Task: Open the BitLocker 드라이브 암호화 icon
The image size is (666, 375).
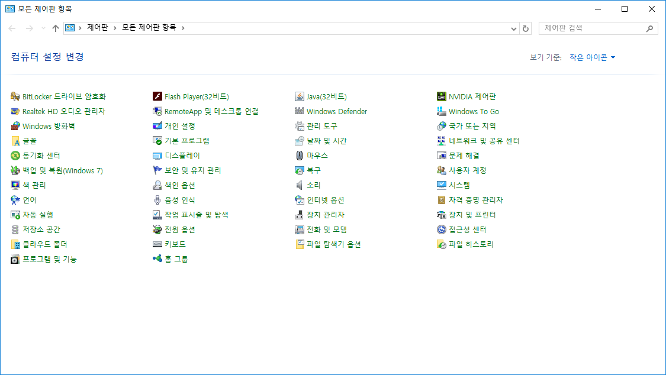Action: pos(15,97)
